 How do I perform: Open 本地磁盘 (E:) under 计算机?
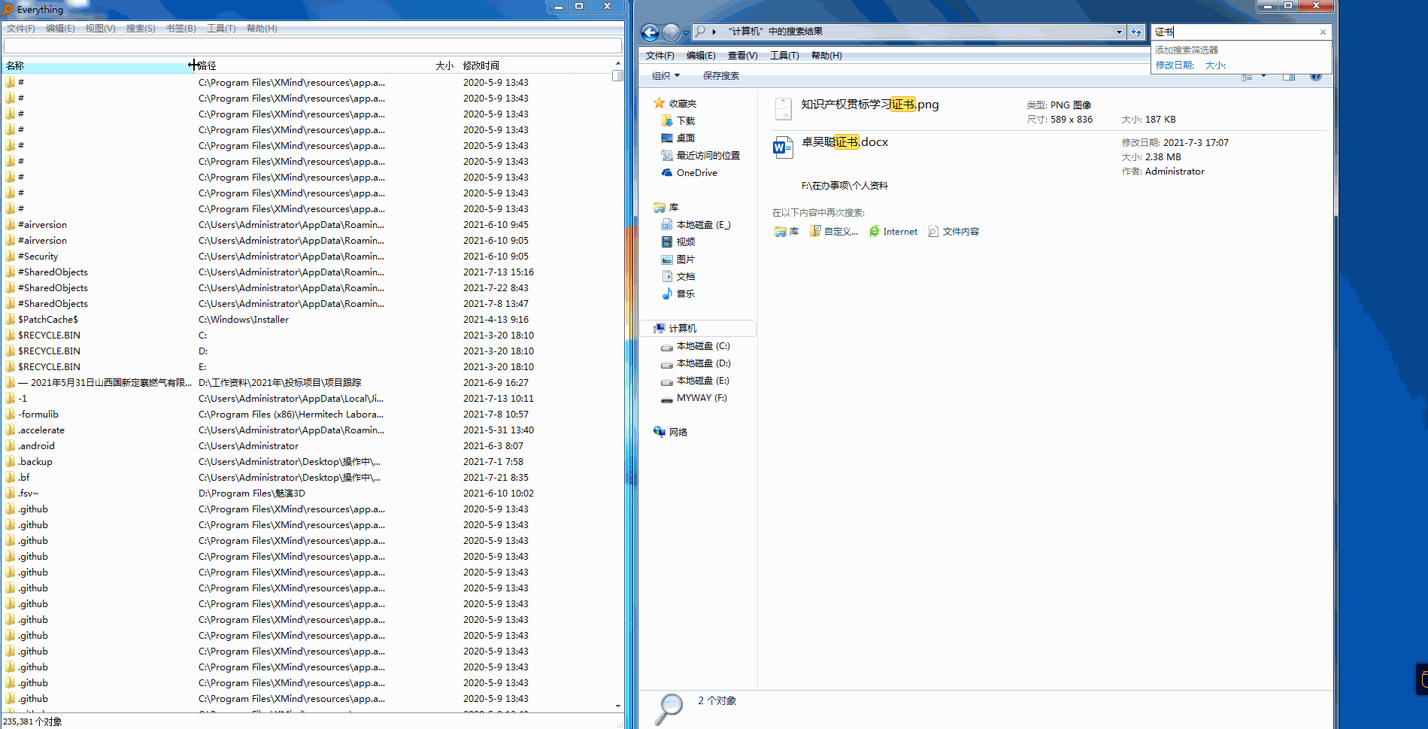tap(695, 380)
